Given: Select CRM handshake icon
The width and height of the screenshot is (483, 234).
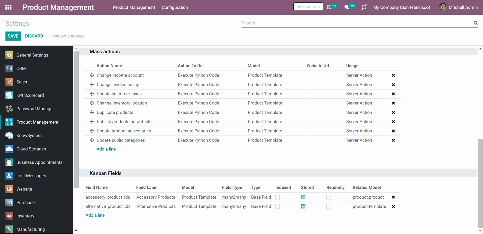Looking at the screenshot, I should (9, 68).
